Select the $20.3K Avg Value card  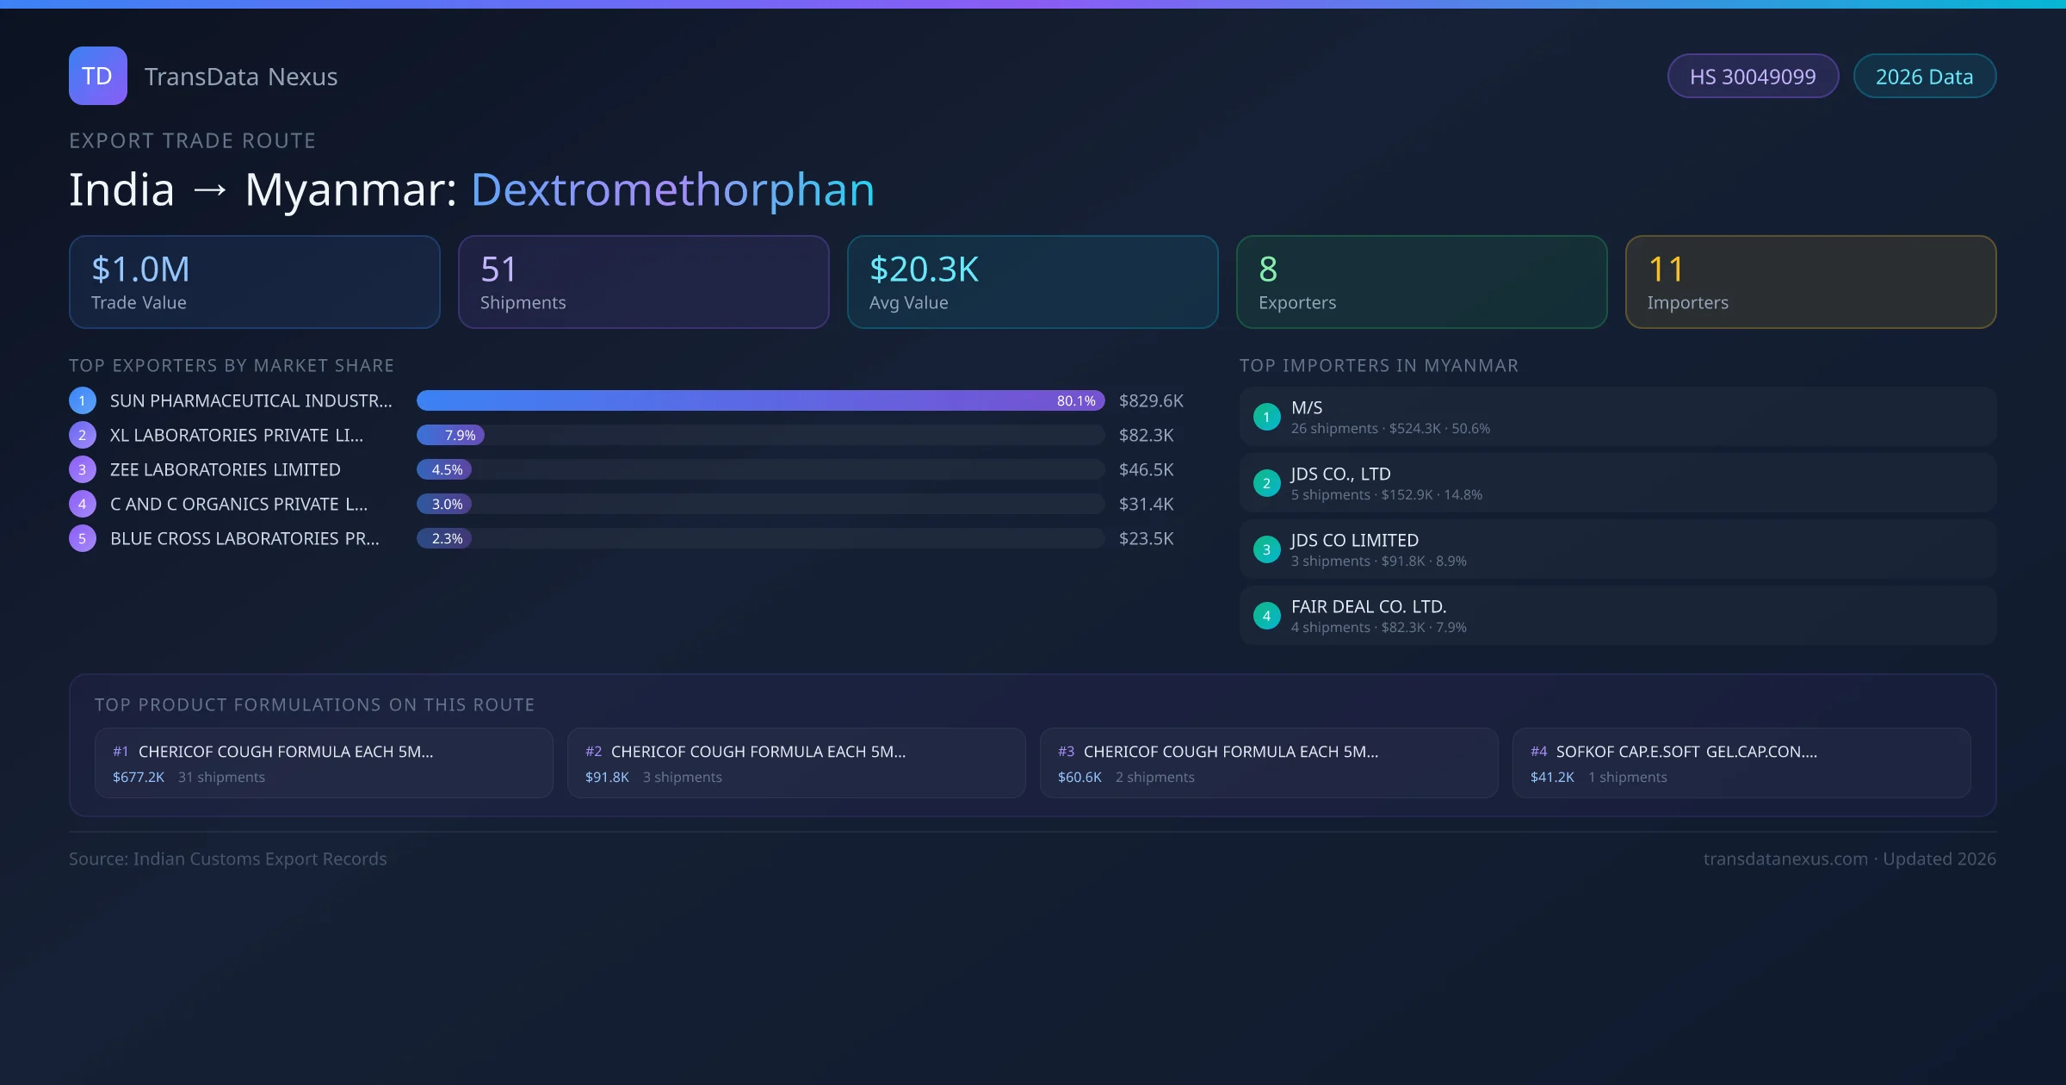click(x=1032, y=282)
